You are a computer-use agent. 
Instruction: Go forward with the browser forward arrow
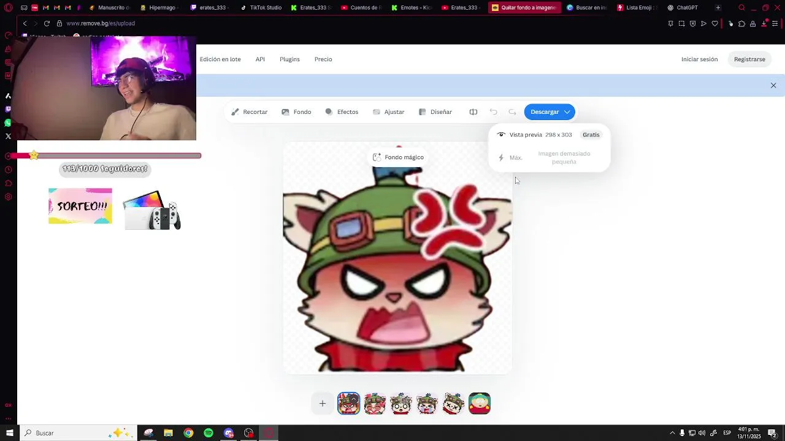pos(35,23)
